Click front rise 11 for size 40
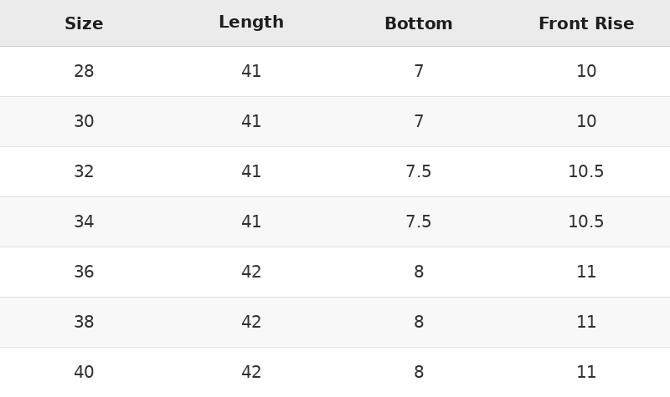Viewport: 670px width, 397px height. [x=586, y=372]
